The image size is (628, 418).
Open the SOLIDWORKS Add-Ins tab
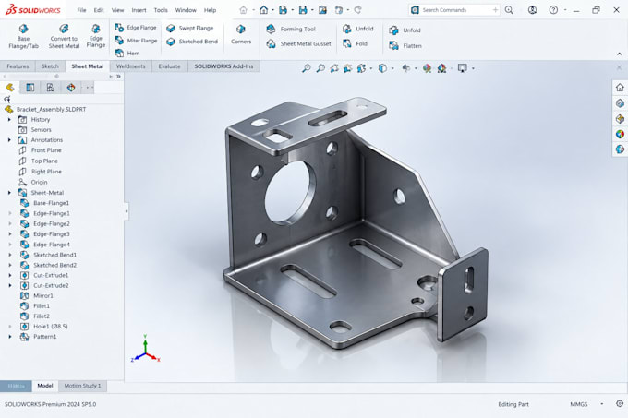[x=223, y=66]
